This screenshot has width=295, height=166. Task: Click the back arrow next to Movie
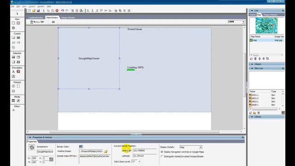point(53,22)
